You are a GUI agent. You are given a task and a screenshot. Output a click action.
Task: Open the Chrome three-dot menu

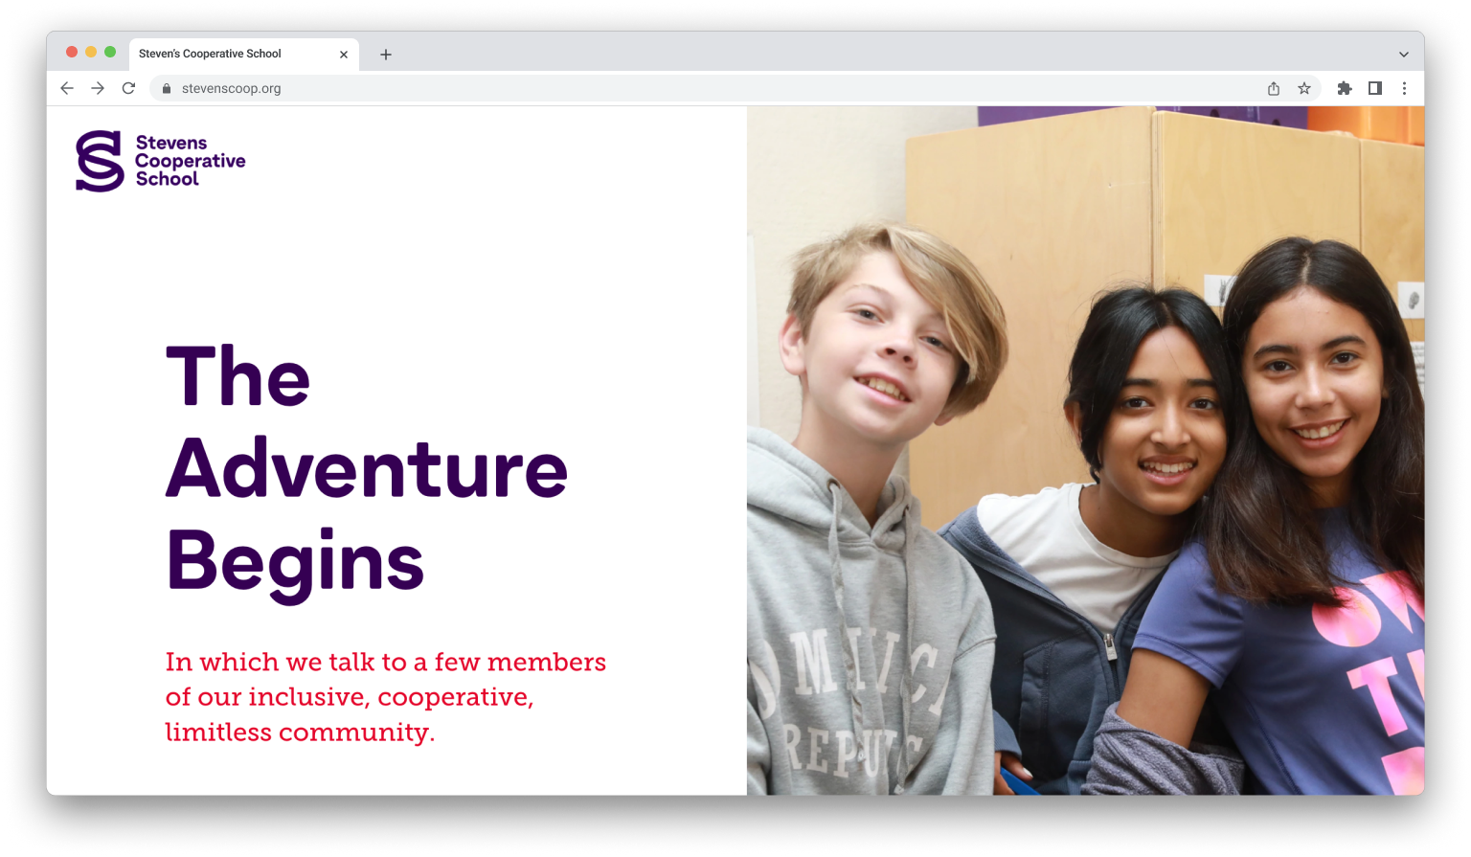1405,88
